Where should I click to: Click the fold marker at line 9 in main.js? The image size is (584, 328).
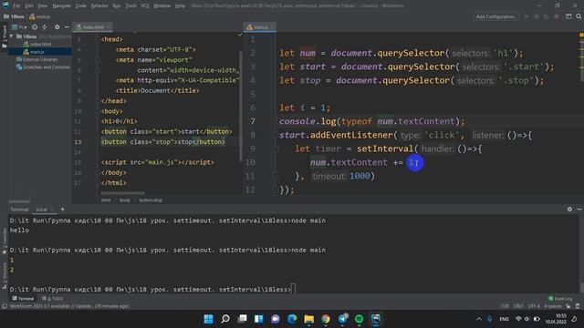276,149
